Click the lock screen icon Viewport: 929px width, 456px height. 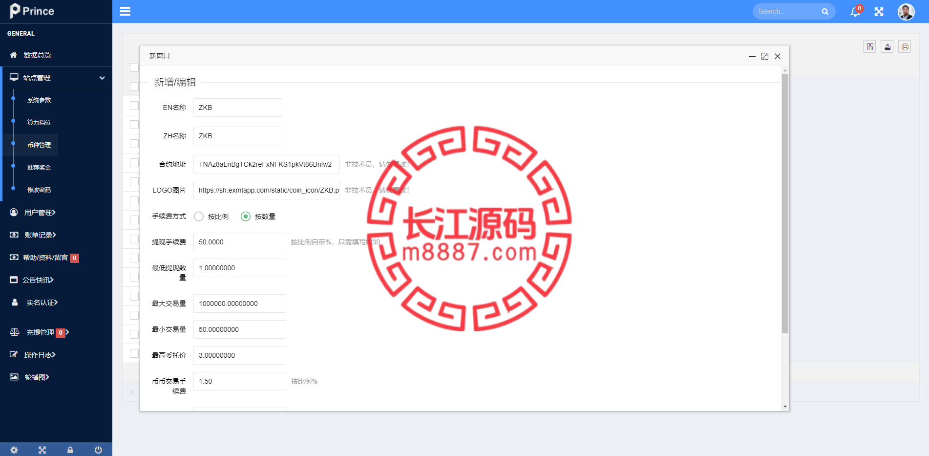coord(70,450)
